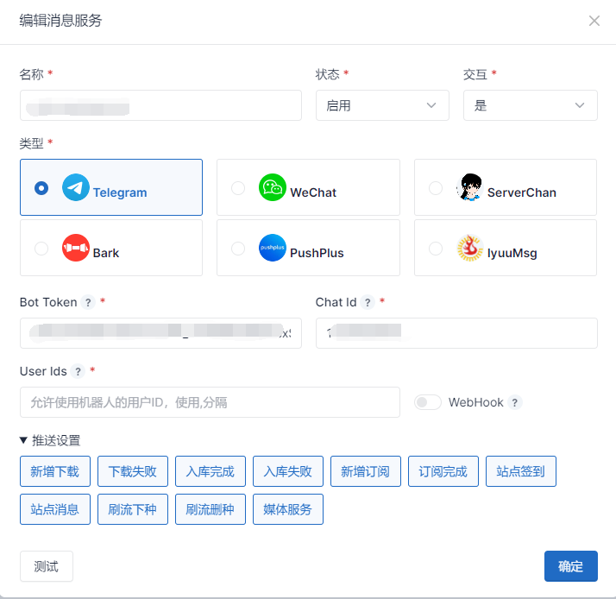The height and width of the screenshot is (599, 616).
Task: Click the Chat Id help question mark
Action: tap(368, 302)
